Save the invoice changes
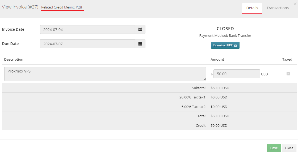Image resolution: width=298 pixels, height=154 pixels. [x=274, y=148]
